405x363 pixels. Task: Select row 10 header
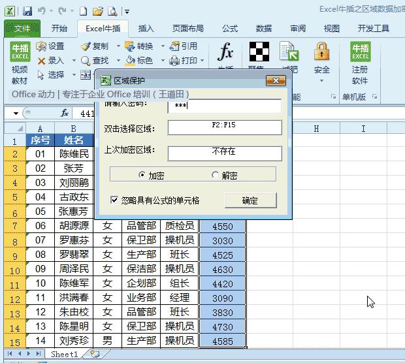point(15,269)
